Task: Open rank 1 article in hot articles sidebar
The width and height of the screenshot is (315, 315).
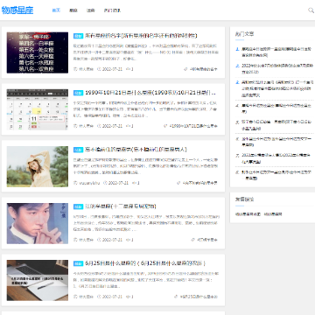Action: pos(276,52)
